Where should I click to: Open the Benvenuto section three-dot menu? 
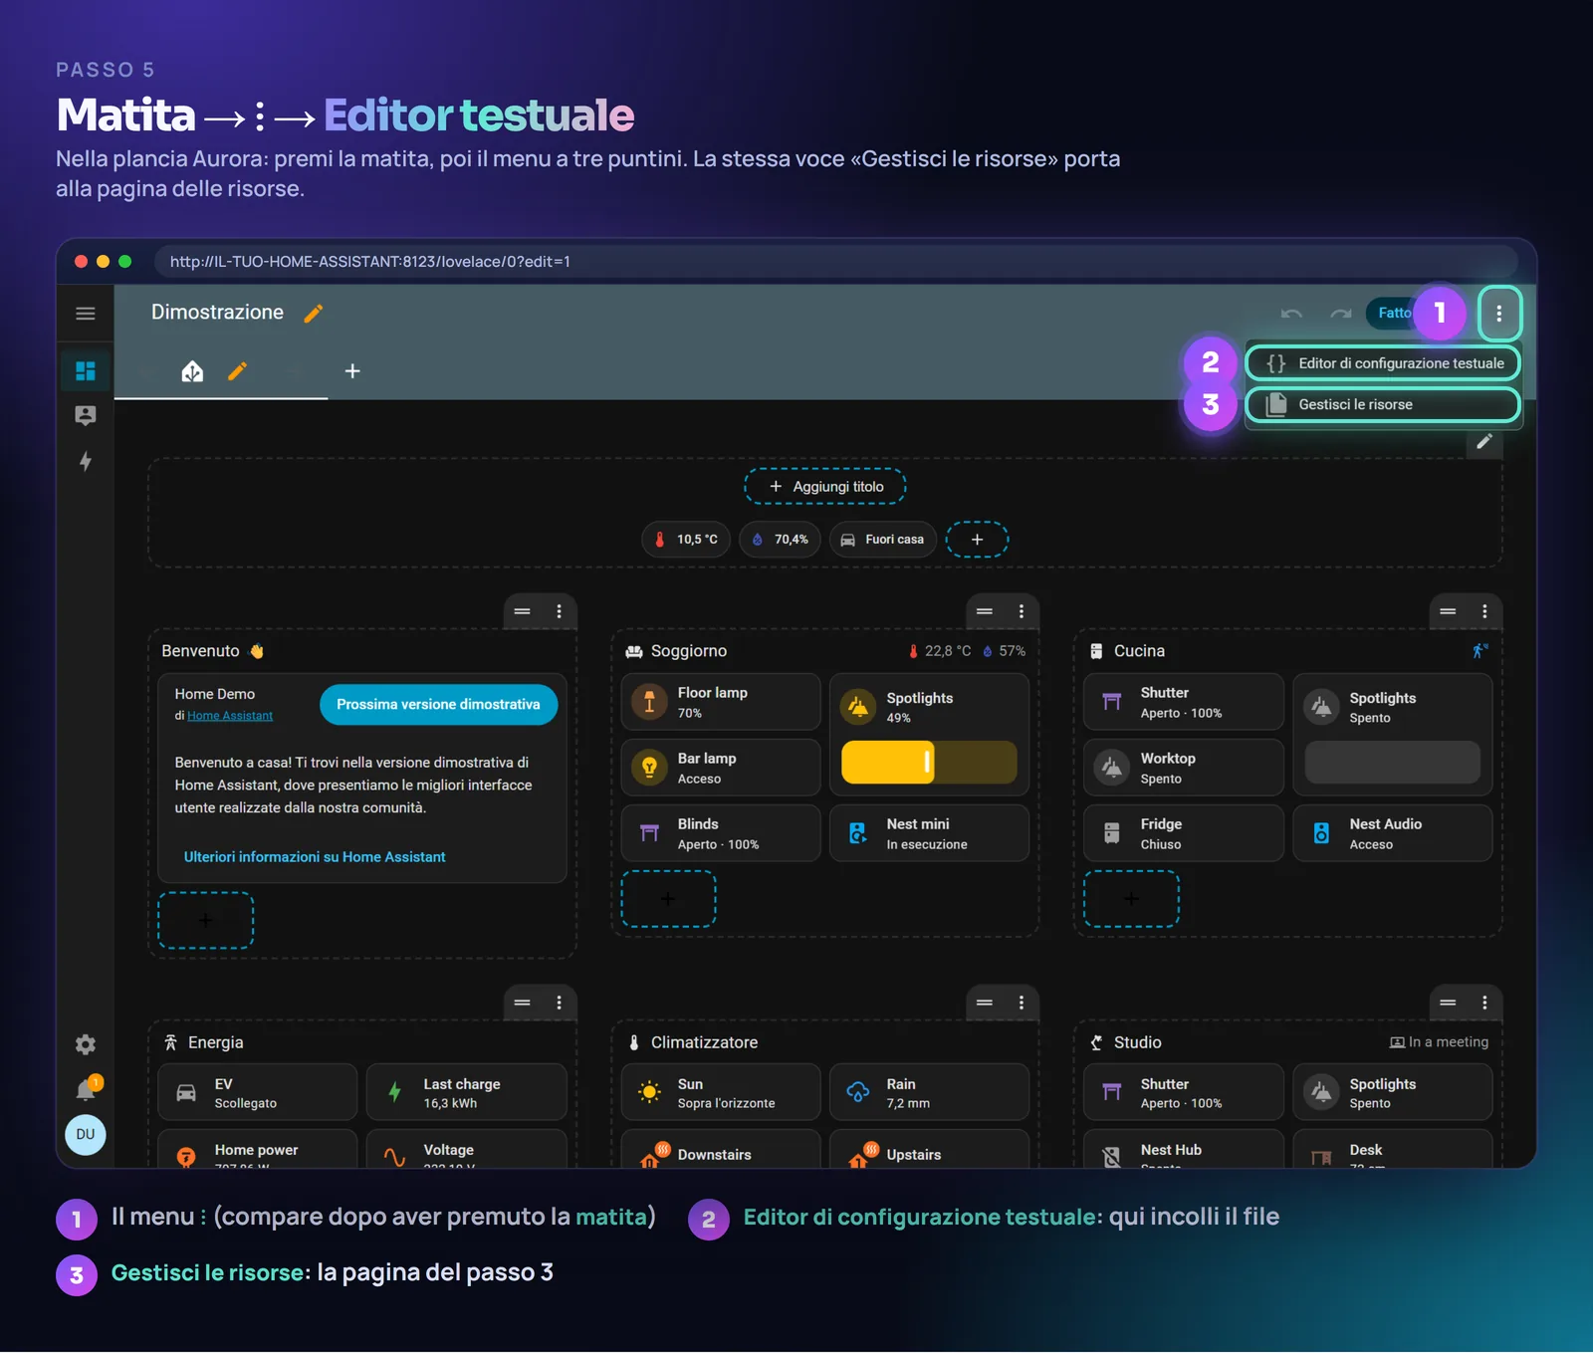[560, 611]
